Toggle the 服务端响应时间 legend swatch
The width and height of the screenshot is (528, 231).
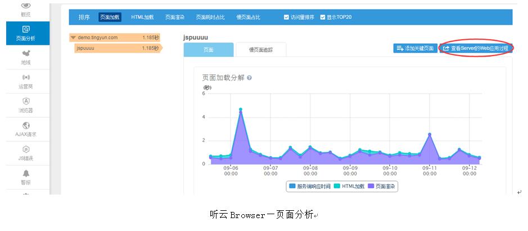point(292,186)
